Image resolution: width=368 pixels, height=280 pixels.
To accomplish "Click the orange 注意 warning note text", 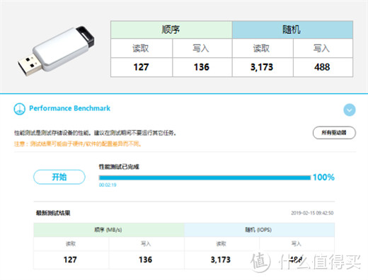I will (x=78, y=144).
